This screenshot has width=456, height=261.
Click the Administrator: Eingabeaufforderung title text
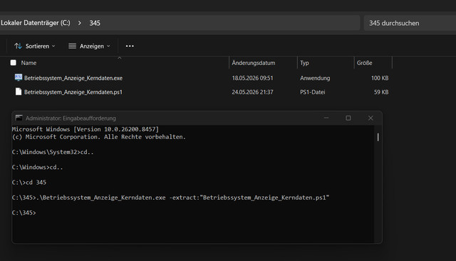71,118
